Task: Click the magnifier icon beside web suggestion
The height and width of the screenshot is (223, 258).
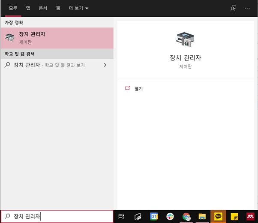Action: coord(7,65)
